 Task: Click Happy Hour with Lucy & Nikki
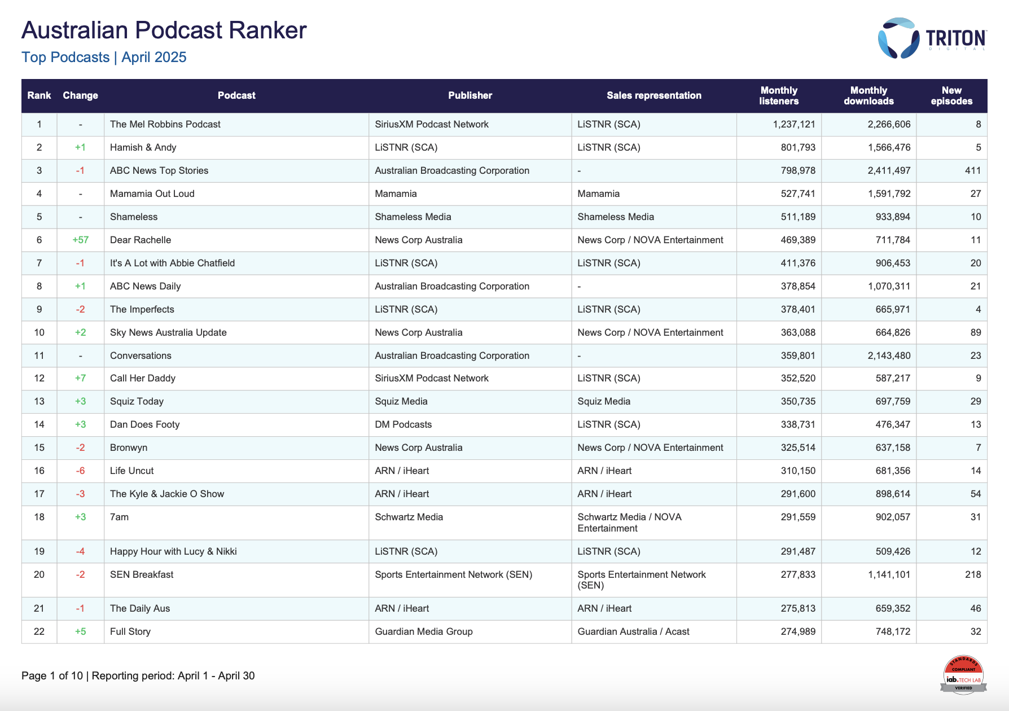173,551
